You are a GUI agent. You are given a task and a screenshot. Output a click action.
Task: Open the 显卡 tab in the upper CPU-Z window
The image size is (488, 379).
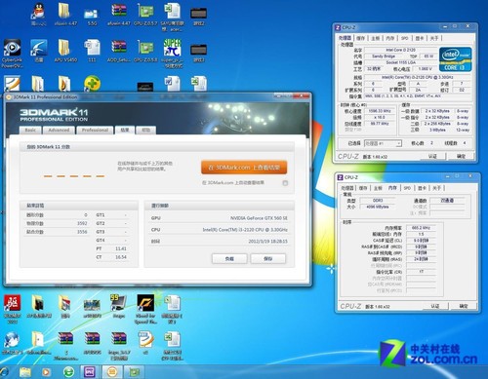coord(420,38)
